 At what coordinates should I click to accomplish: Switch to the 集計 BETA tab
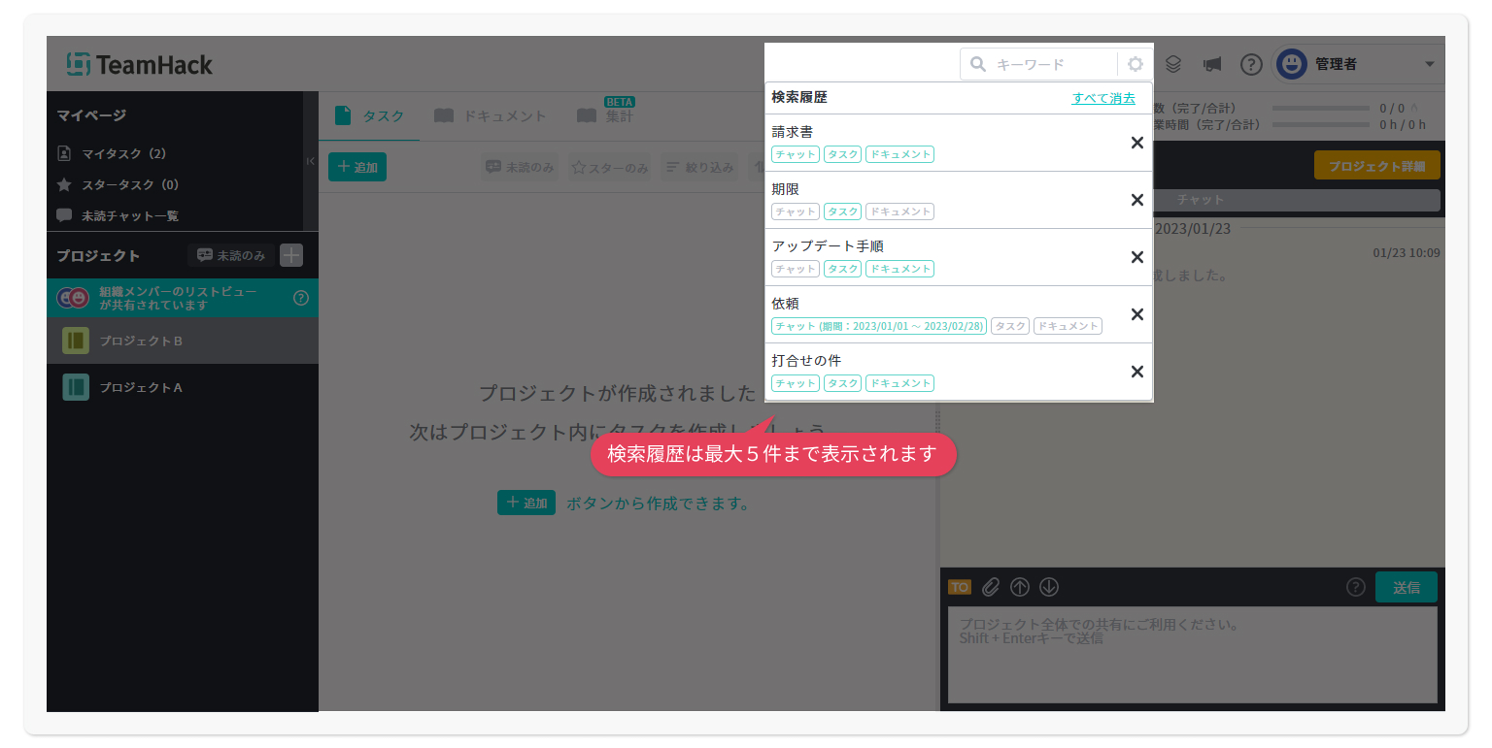tap(605, 116)
